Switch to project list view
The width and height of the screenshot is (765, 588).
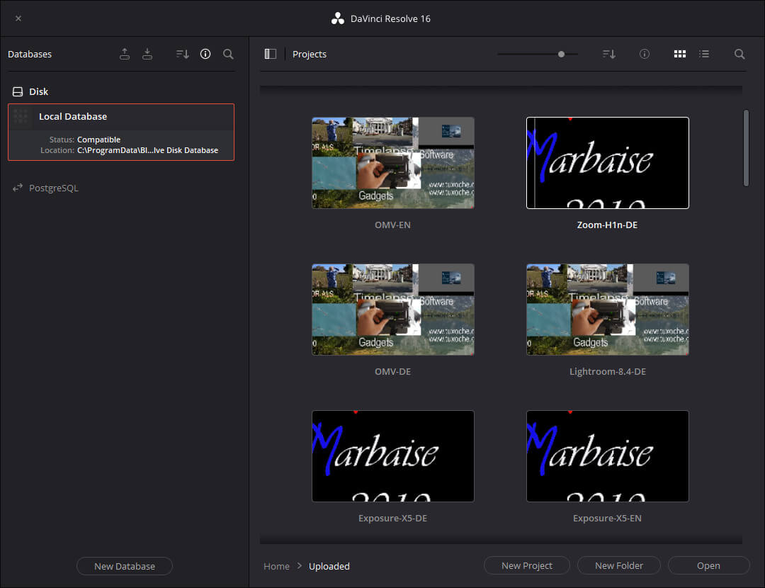tap(704, 54)
